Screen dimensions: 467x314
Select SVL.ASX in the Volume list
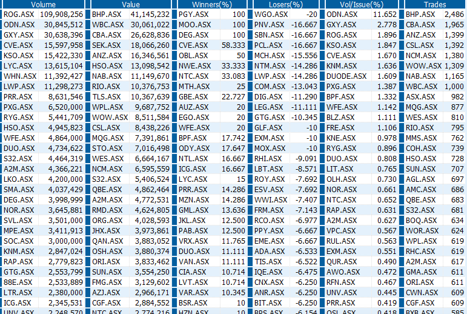pos(18,221)
